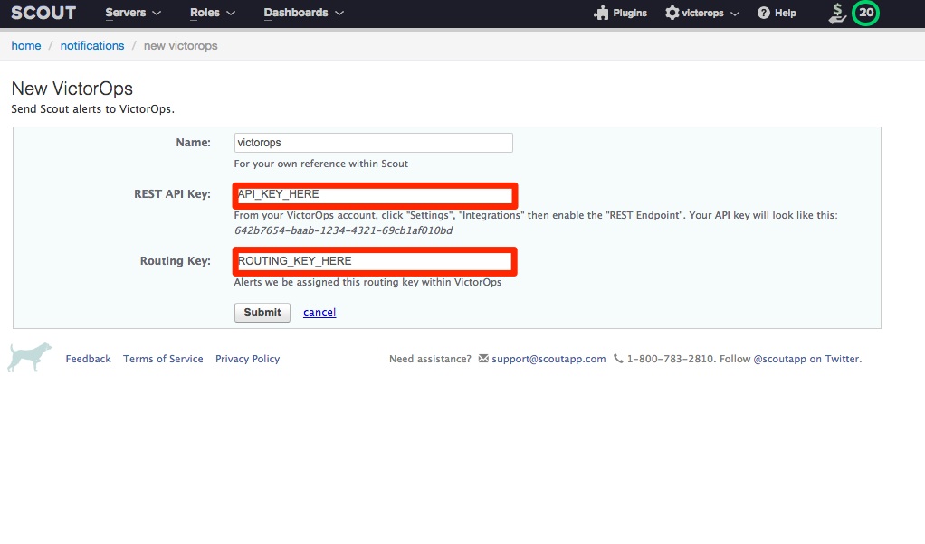
Task: Click the cancel link
Action: 319,313
